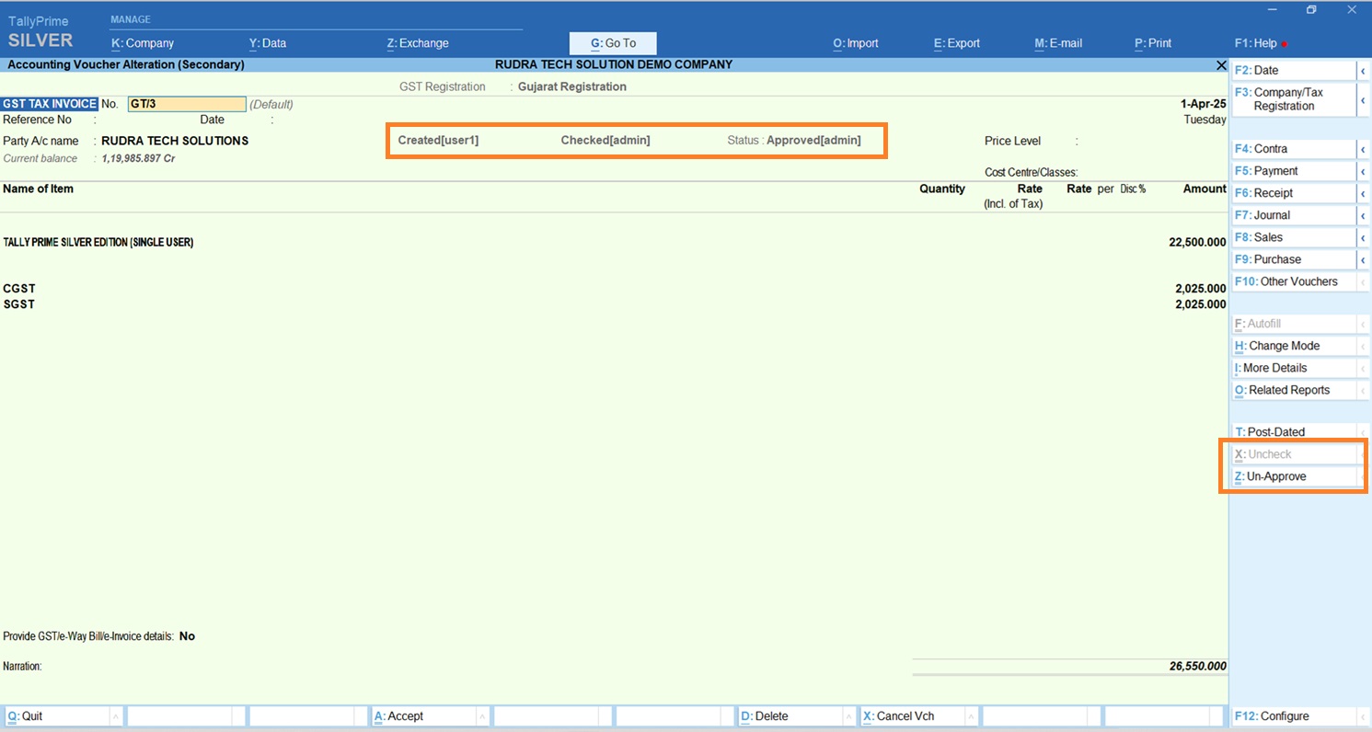Screen dimensions: 1372x732
Task: Open the Company menu
Action: pos(143,43)
